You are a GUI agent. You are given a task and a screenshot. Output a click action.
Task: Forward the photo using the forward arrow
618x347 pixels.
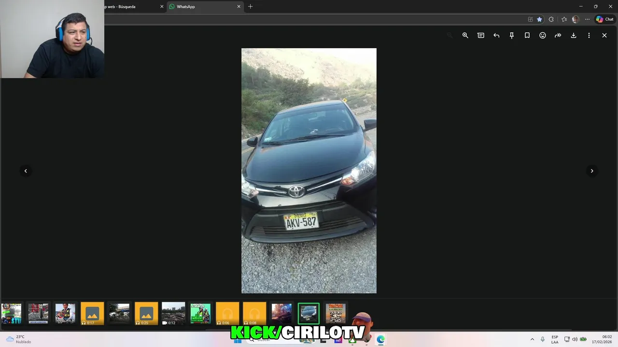click(558, 35)
